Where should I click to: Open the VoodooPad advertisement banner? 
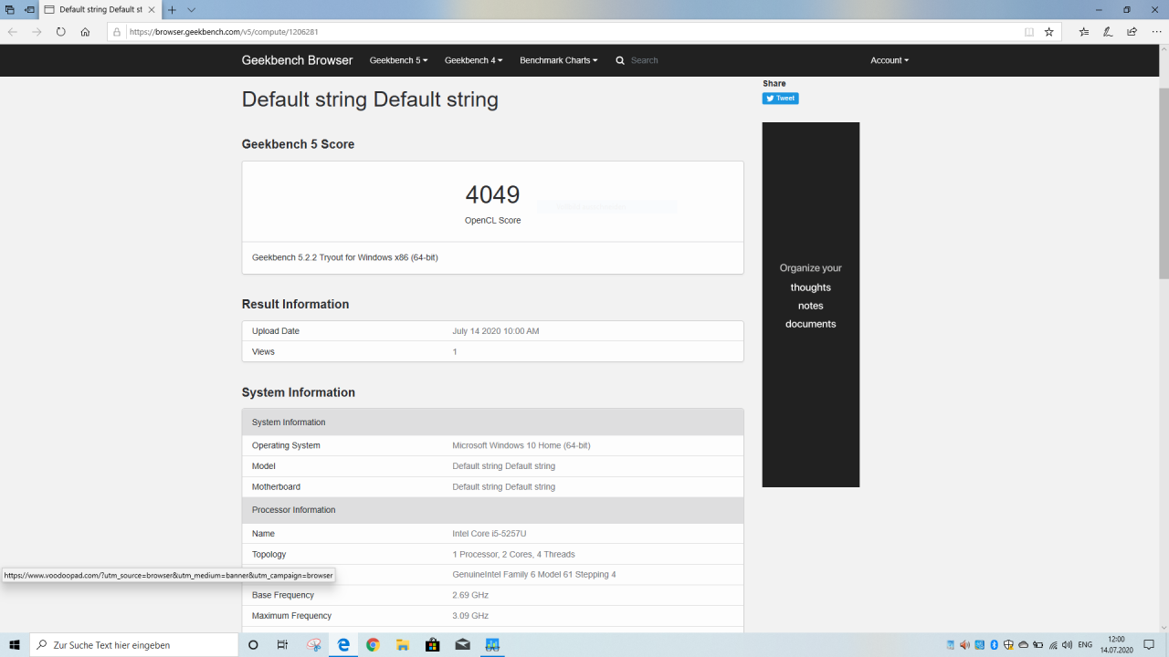811,304
